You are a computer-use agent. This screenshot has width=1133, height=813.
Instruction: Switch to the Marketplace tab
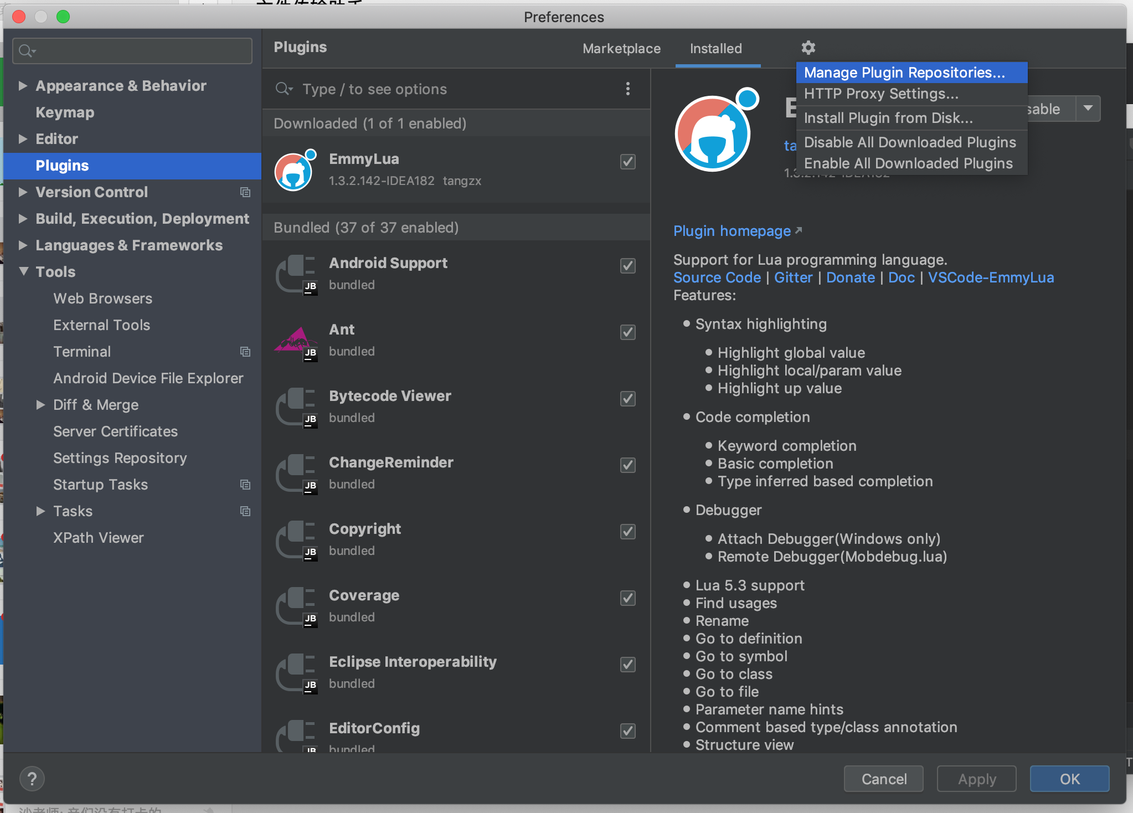pyautogui.click(x=621, y=49)
